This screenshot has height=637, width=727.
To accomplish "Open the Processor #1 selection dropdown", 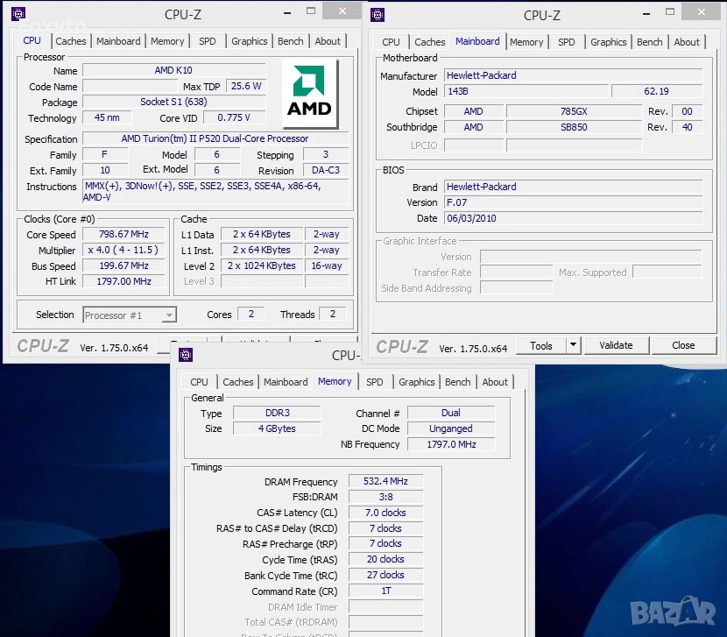I will [x=130, y=315].
